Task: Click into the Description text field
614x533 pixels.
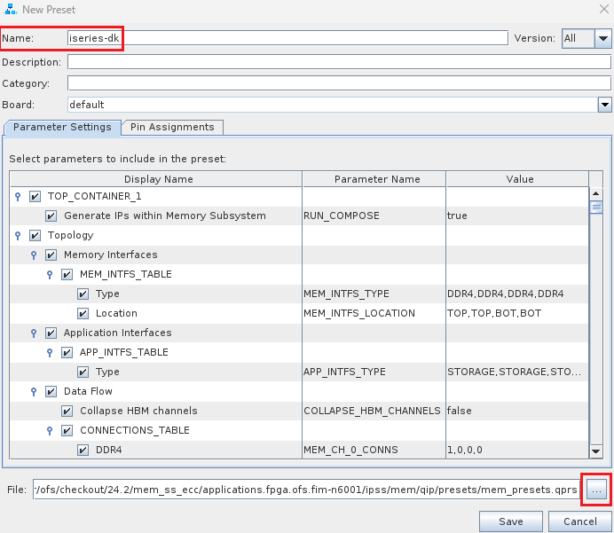Action: point(339,62)
